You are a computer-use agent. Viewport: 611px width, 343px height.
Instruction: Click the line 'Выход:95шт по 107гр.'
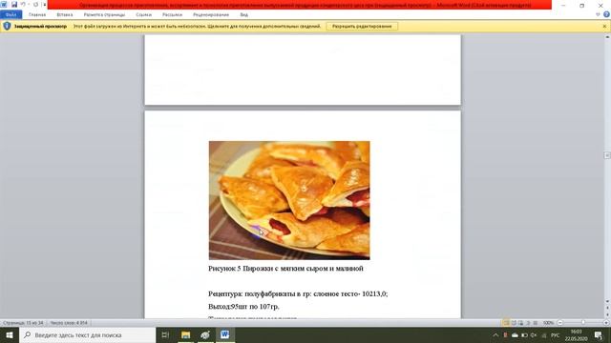tap(244, 307)
